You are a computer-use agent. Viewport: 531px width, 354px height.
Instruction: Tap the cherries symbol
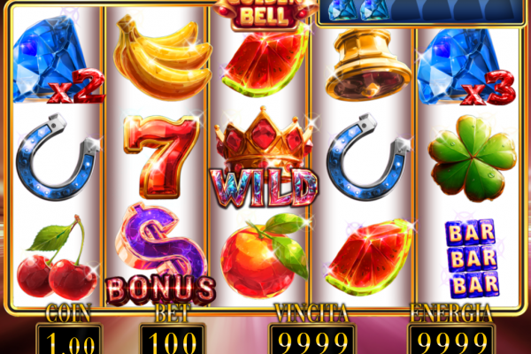58,259
